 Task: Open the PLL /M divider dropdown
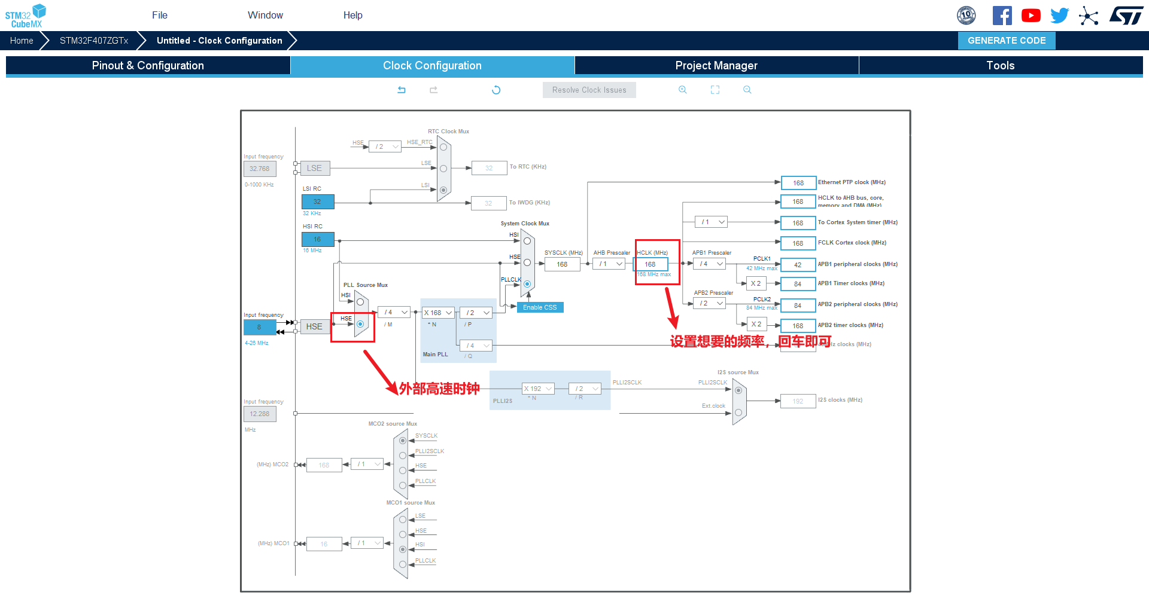click(x=394, y=313)
